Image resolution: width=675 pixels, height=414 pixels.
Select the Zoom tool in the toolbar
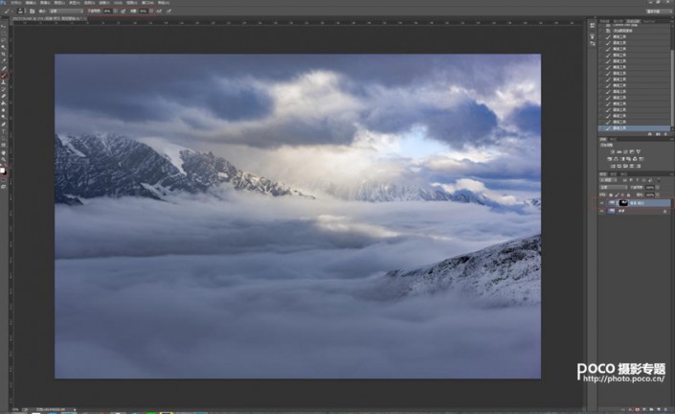click(x=4, y=161)
